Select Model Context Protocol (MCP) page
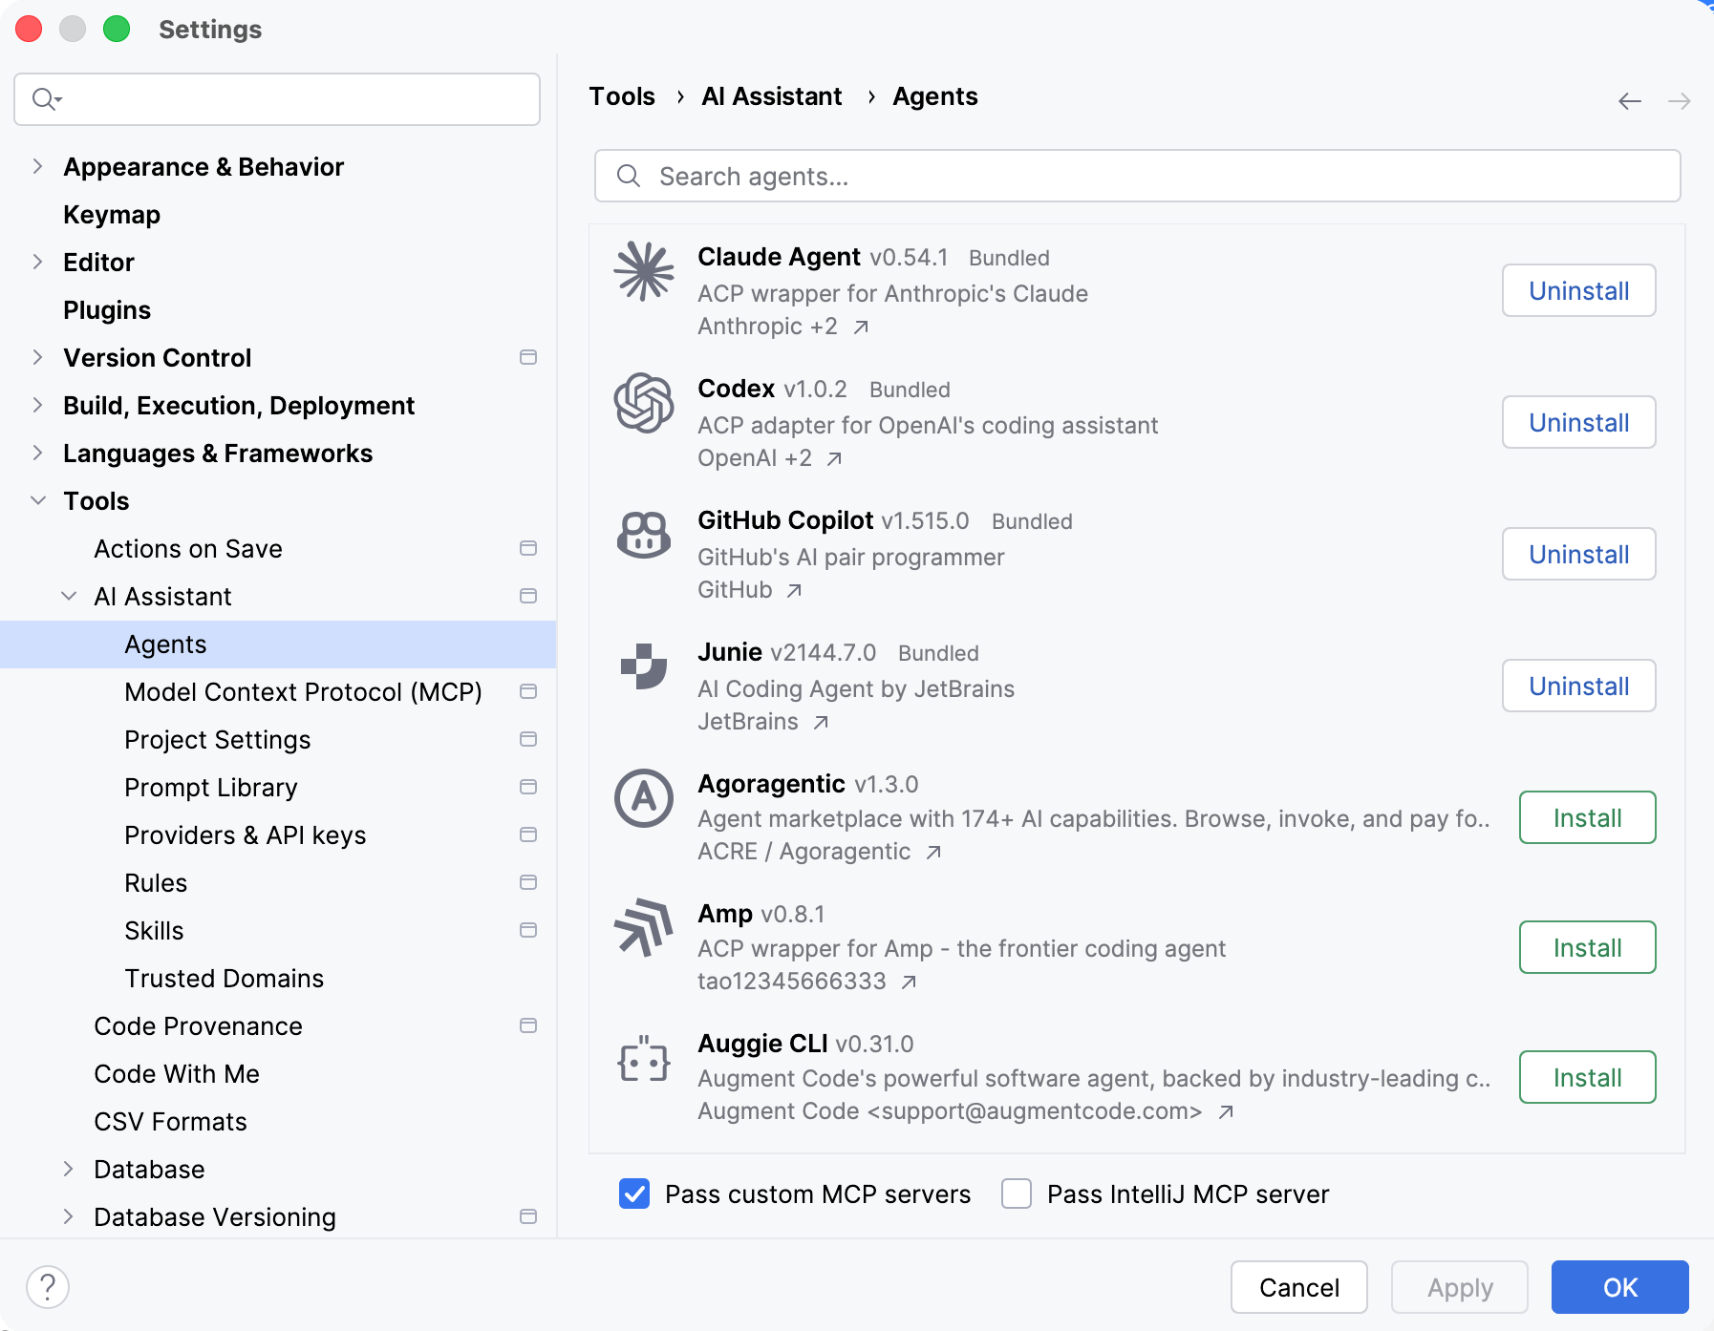 [303, 692]
